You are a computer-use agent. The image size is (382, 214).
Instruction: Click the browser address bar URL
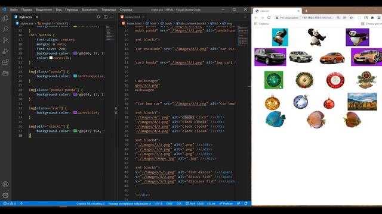coord(317,17)
